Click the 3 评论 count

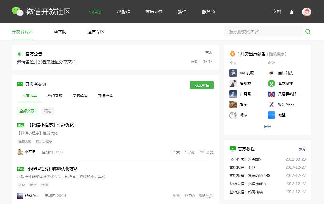click(x=189, y=196)
